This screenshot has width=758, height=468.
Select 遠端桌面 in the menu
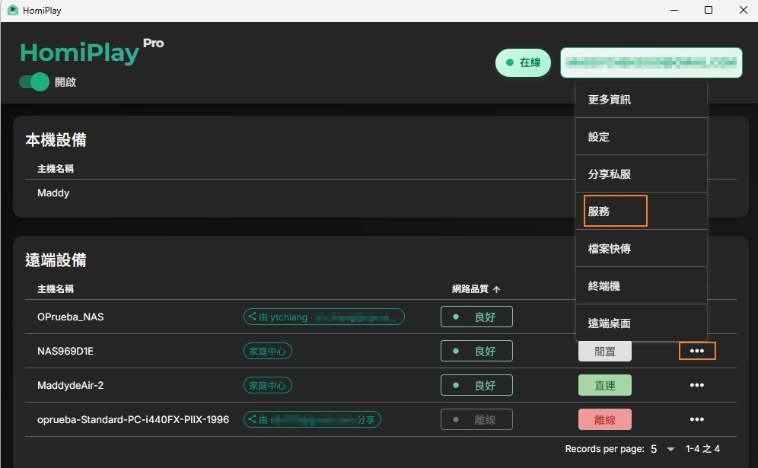point(642,323)
